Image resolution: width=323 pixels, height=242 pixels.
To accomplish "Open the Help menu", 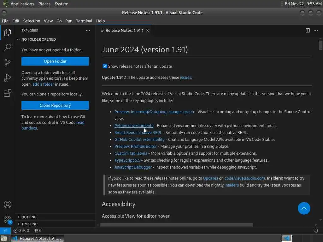I will [100, 21].
